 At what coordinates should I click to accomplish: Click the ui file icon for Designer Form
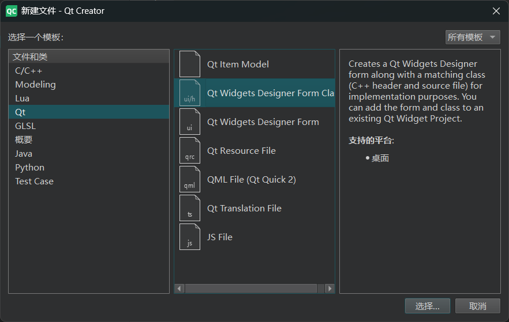click(190, 122)
